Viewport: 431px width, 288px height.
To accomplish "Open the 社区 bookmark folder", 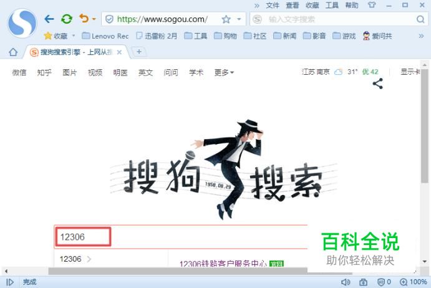I will [x=255, y=36].
